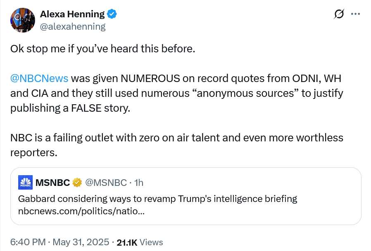
Task: Follow the @NBCNews mention link
Action: click(x=39, y=78)
